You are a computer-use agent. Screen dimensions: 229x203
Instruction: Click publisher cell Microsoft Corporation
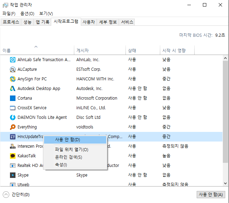click(x=97, y=98)
